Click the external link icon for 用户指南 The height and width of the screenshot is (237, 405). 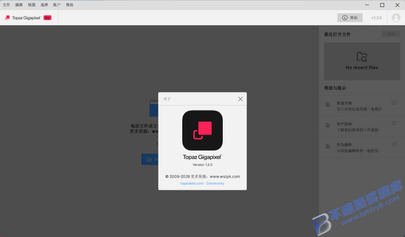(x=394, y=124)
